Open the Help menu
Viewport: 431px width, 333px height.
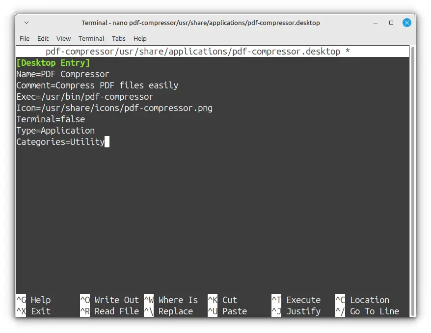click(x=140, y=38)
